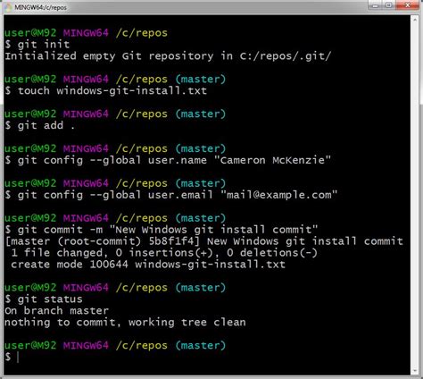Image resolution: width=423 pixels, height=379 pixels.
Task: Click the vertical scrollbar track
Action: [415, 195]
